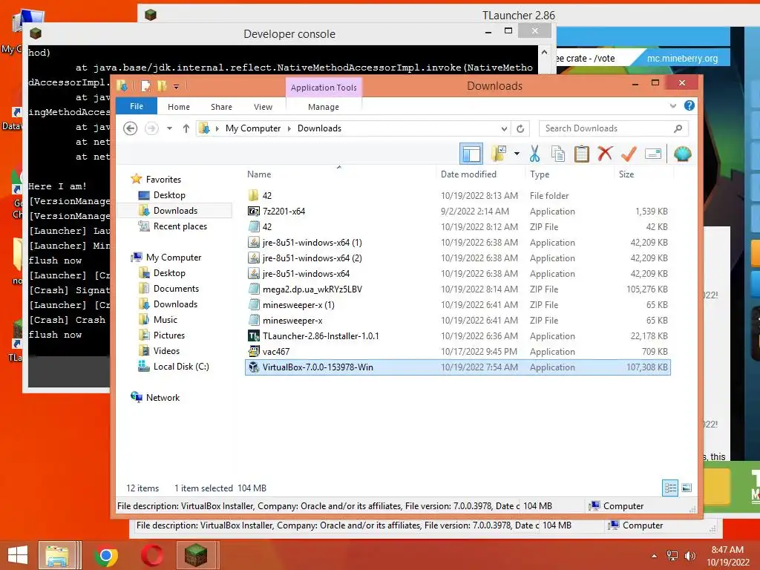
Task: Open the Share ribbon tab
Action: tap(221, 107)
